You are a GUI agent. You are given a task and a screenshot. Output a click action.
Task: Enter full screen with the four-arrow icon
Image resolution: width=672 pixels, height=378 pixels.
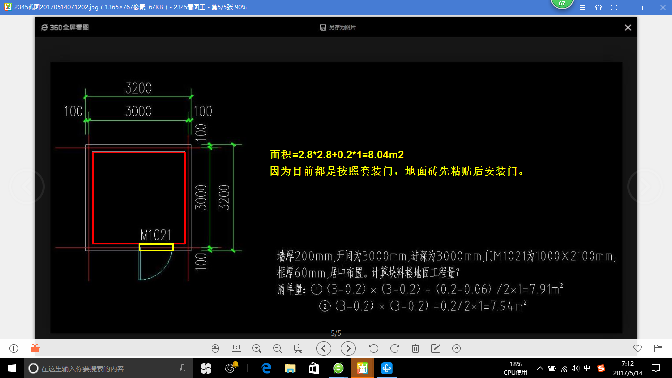pos(614,7)
